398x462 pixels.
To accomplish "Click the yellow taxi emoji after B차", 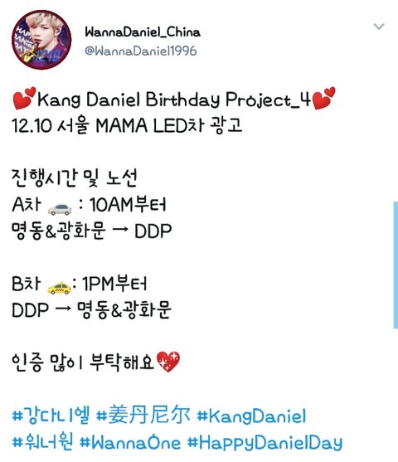I will (x=59, y=288).
